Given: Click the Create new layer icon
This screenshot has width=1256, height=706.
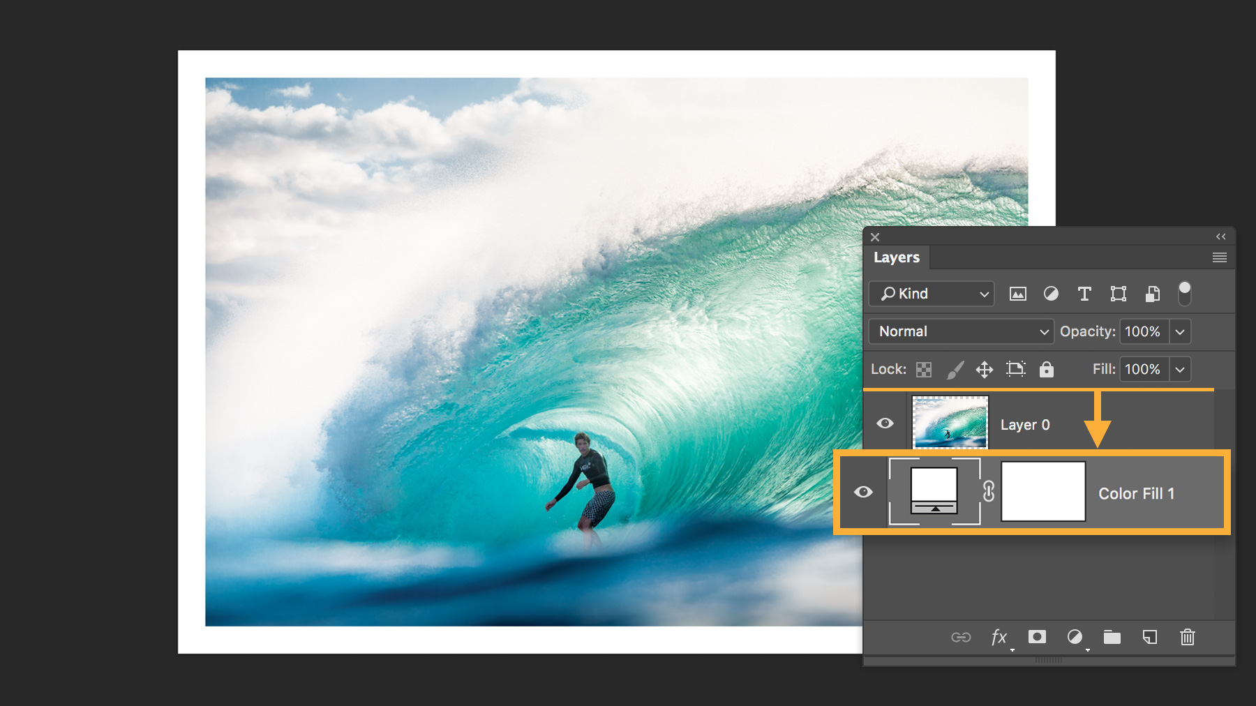Looking at the screenshot, I should [x=1149, y=637].
